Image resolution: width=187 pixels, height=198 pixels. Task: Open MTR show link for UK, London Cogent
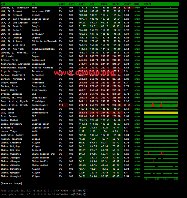pyautogui.click(x=137, y=56)
